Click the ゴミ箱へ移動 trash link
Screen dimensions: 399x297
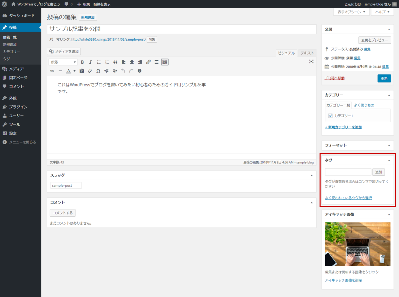[x=334, y=78]
